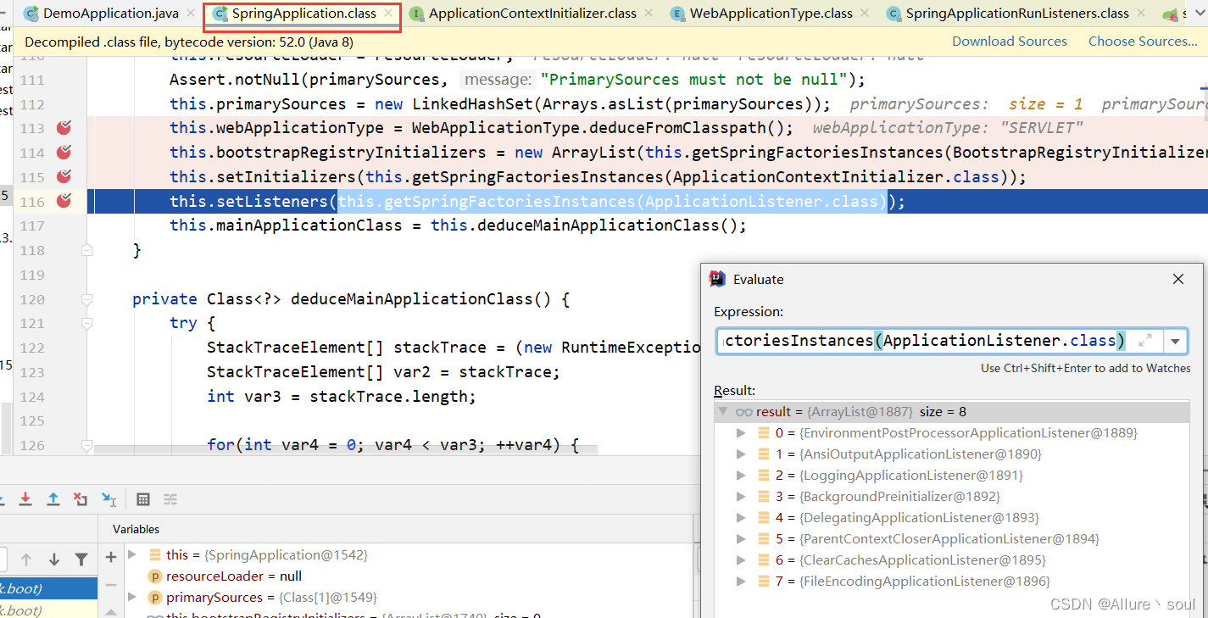This screenshot has width=1208, height=618.
Task: Click the glasses watch icon beside result
Action: [744, 412]
